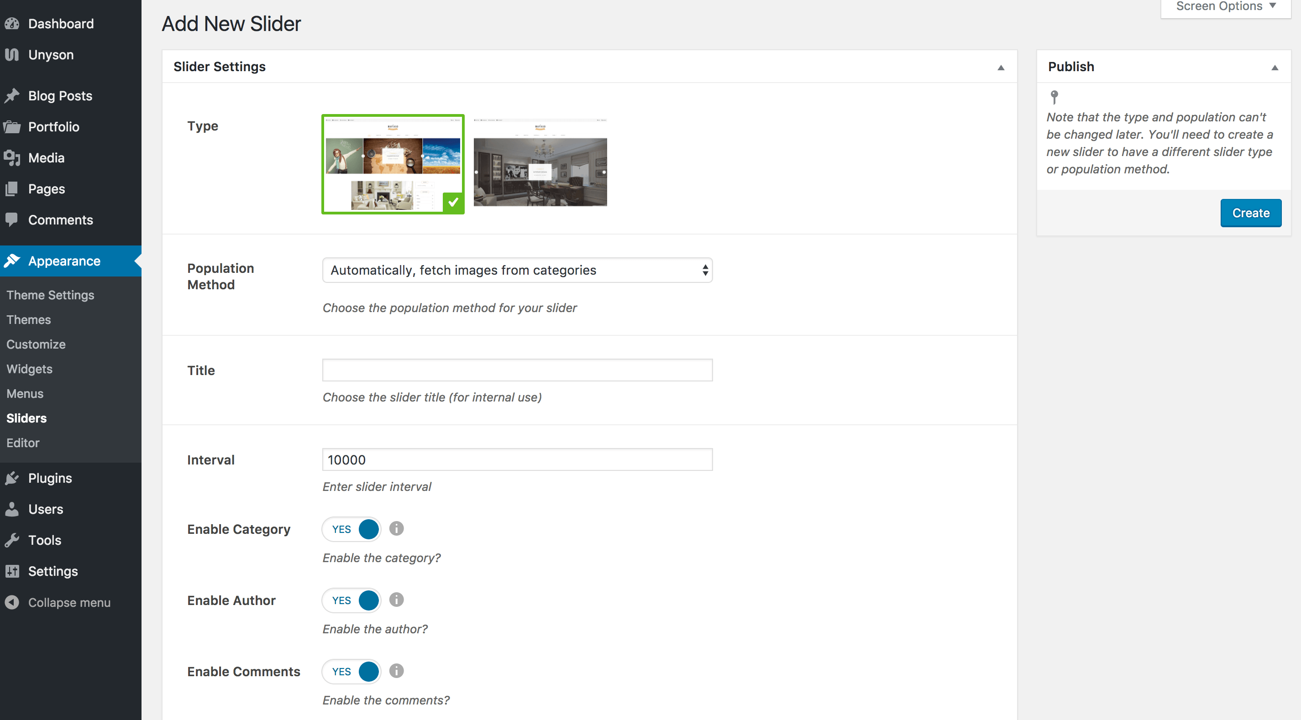Open the Widgets submenu item
This screenshot has width=1301, height=720.
pyautogui.click(x=29, y=369)
